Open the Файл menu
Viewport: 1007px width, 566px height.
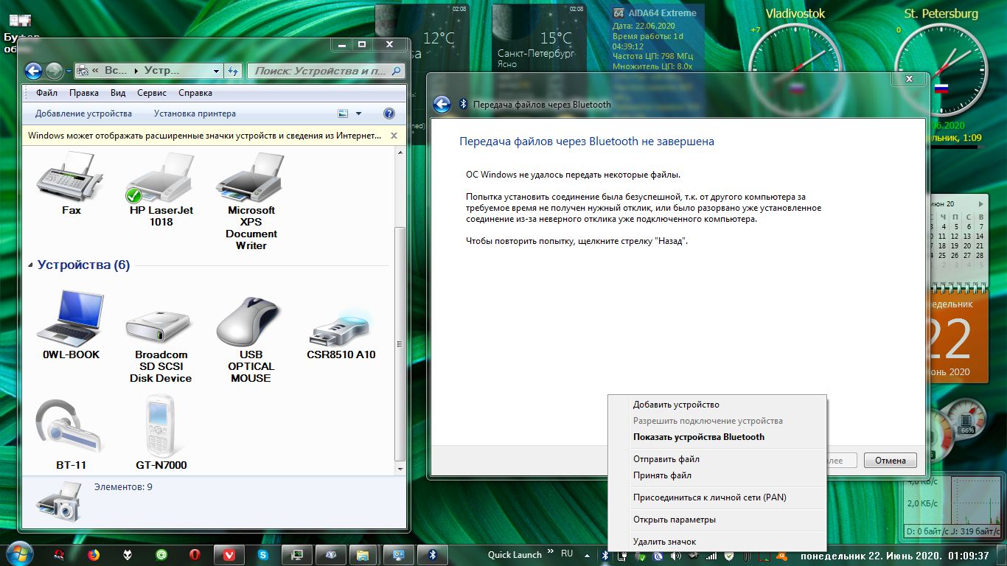click(46, 93)
